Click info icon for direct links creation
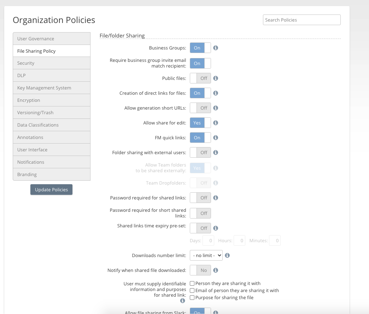Image resolution: width=369 pixels, height=314 pixels. (216, 93)
